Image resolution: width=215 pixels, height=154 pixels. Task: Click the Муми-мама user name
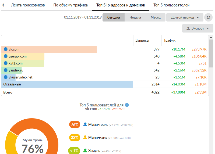(x=98, y=138)
